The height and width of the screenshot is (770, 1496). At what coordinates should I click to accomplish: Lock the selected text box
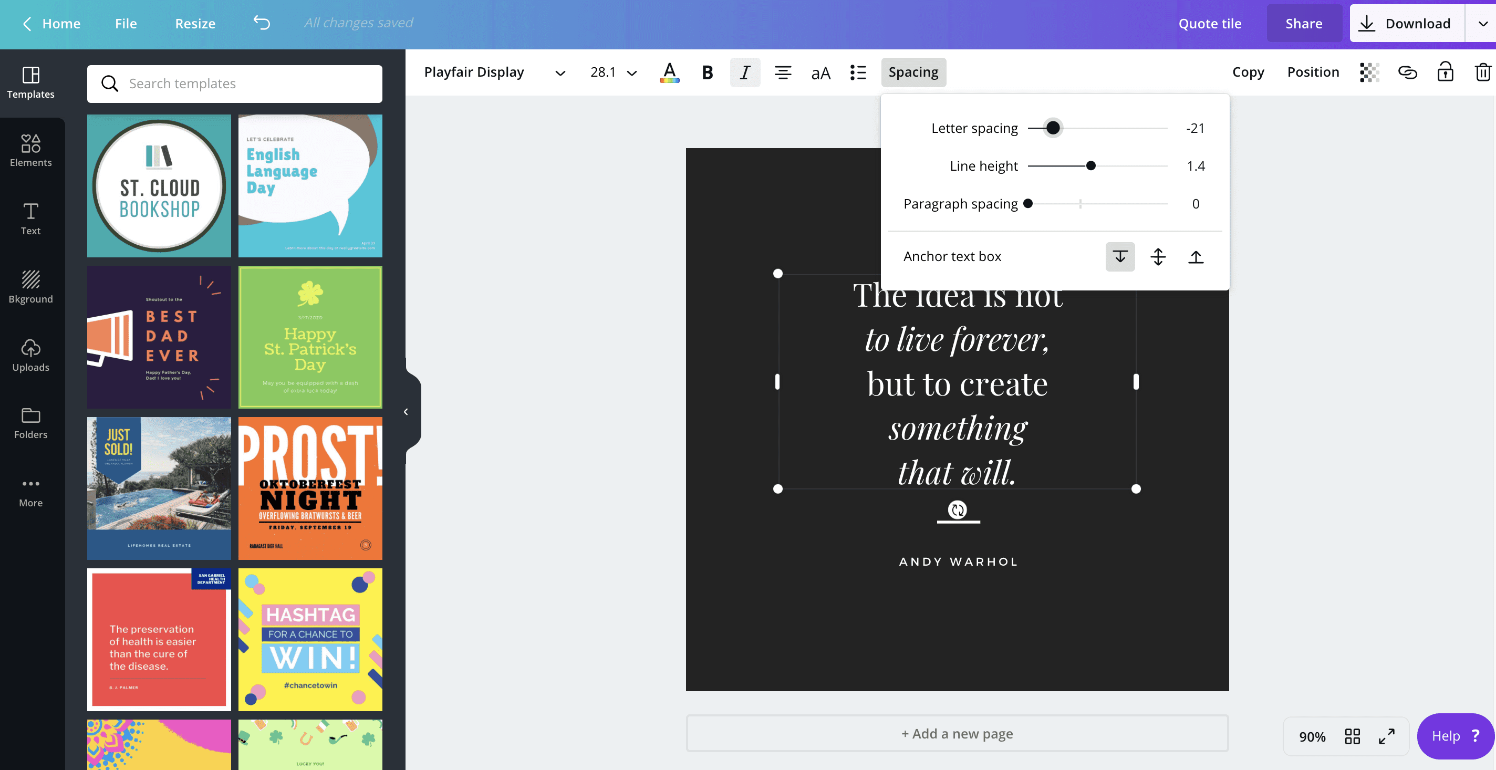(x=1446, y=72)
